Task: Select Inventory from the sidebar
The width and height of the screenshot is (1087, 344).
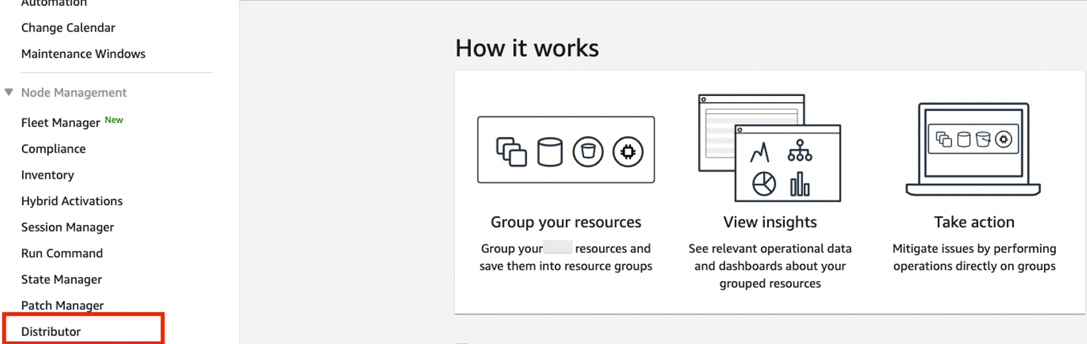Action: 48,175
